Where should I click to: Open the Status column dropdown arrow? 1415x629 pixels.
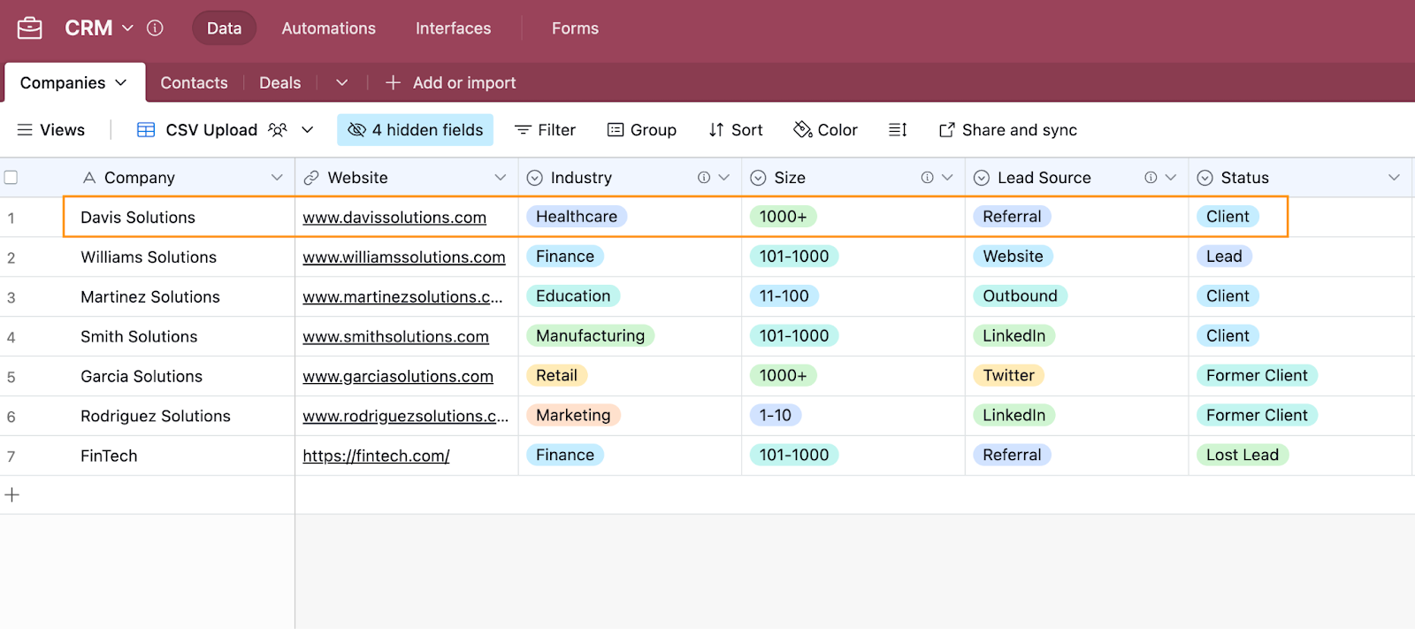coord(1395,178)
